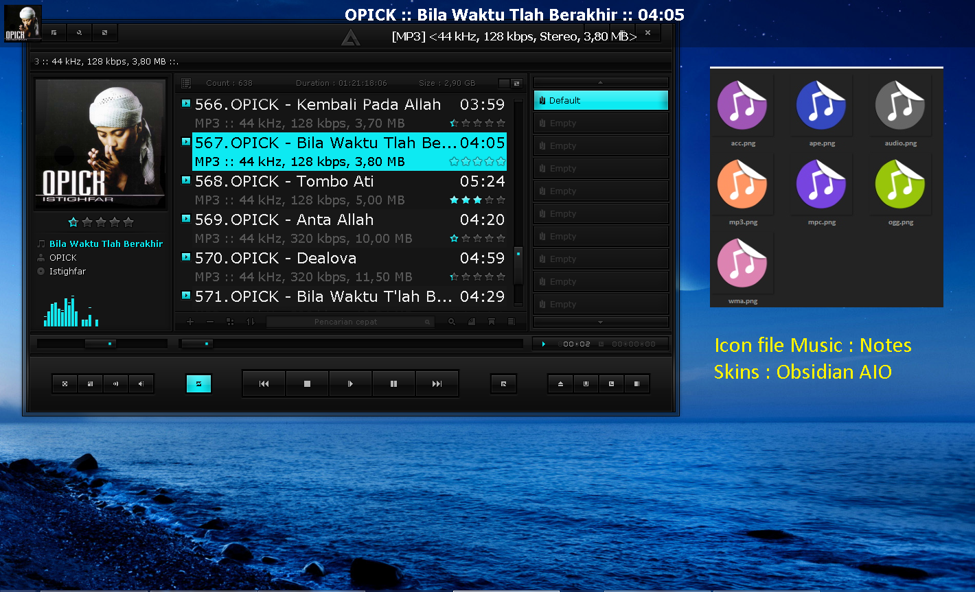Screen dimensions: 975x592
Task: Click the Bila Waktu Tlah Berakhir title label
Action: click(x=106, y=244)
